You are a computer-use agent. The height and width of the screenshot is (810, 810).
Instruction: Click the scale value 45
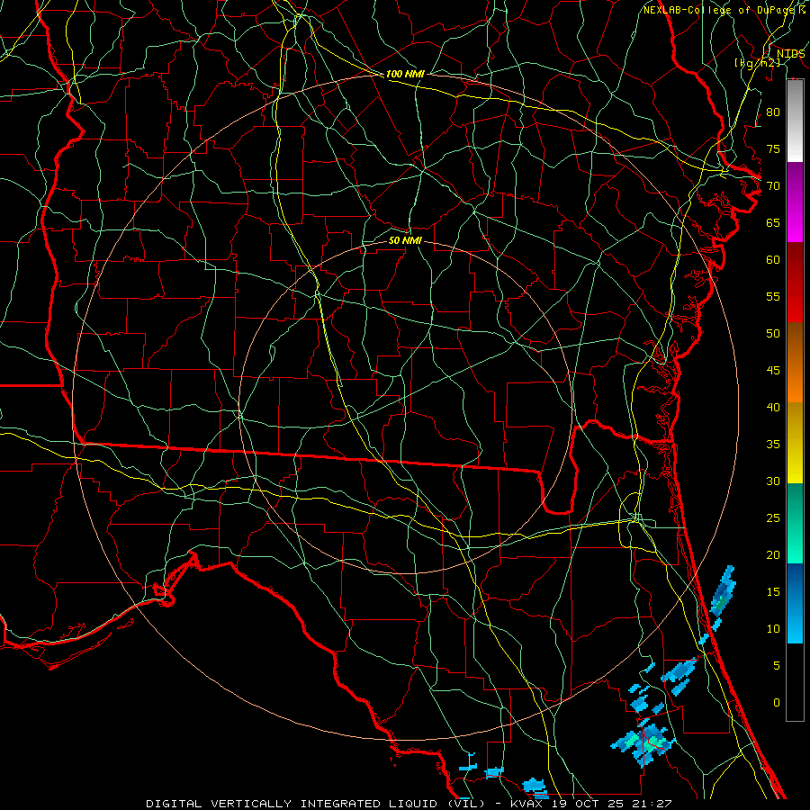(773, 371)
